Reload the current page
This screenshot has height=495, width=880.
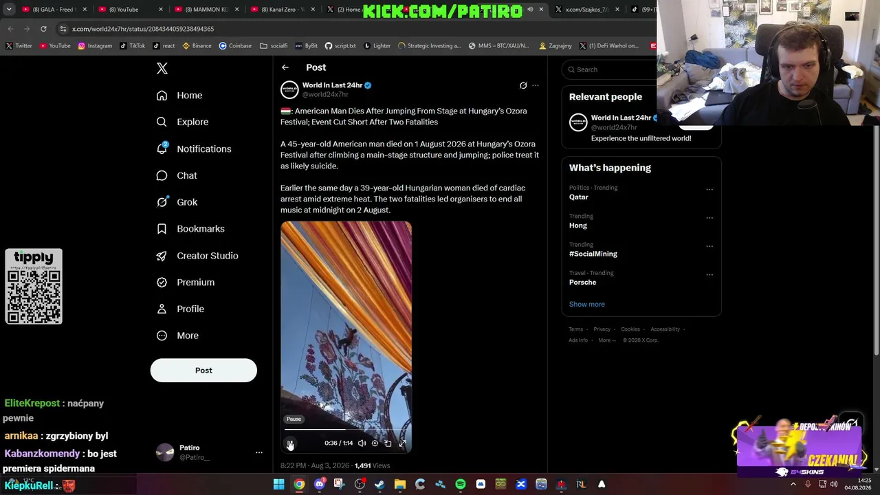(43, 29)
